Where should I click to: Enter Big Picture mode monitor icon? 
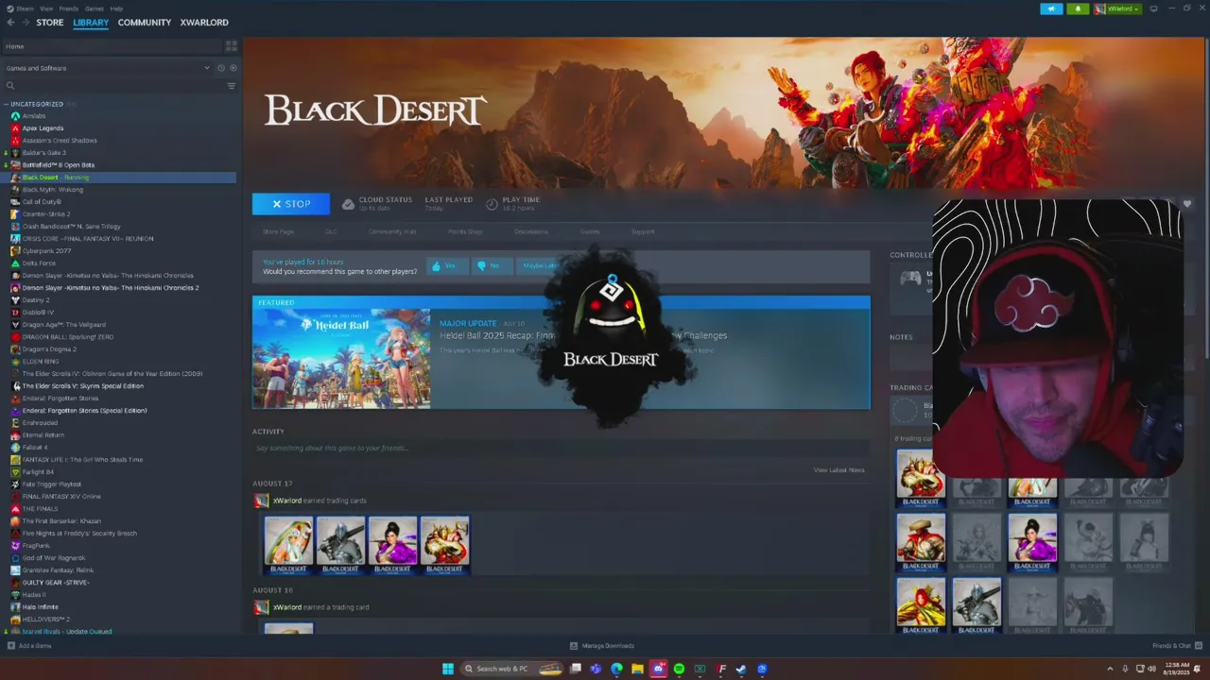[1153, 8]
